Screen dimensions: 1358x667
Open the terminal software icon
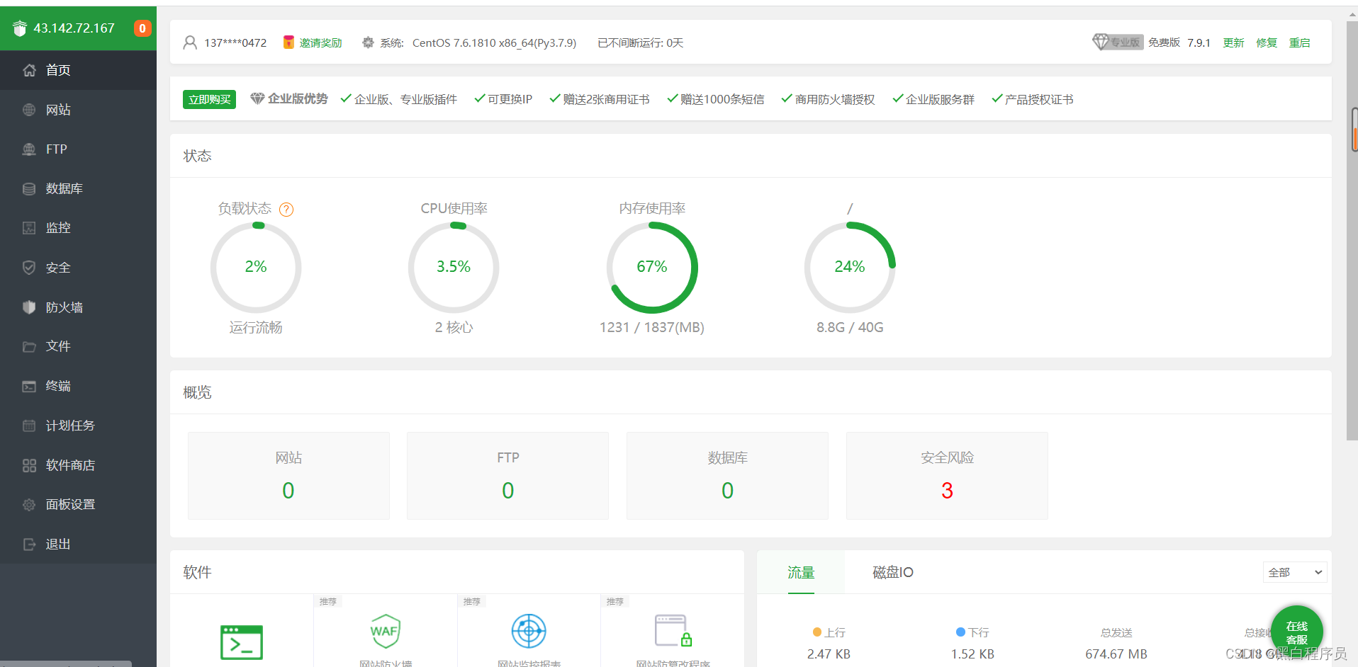[242, 642]
